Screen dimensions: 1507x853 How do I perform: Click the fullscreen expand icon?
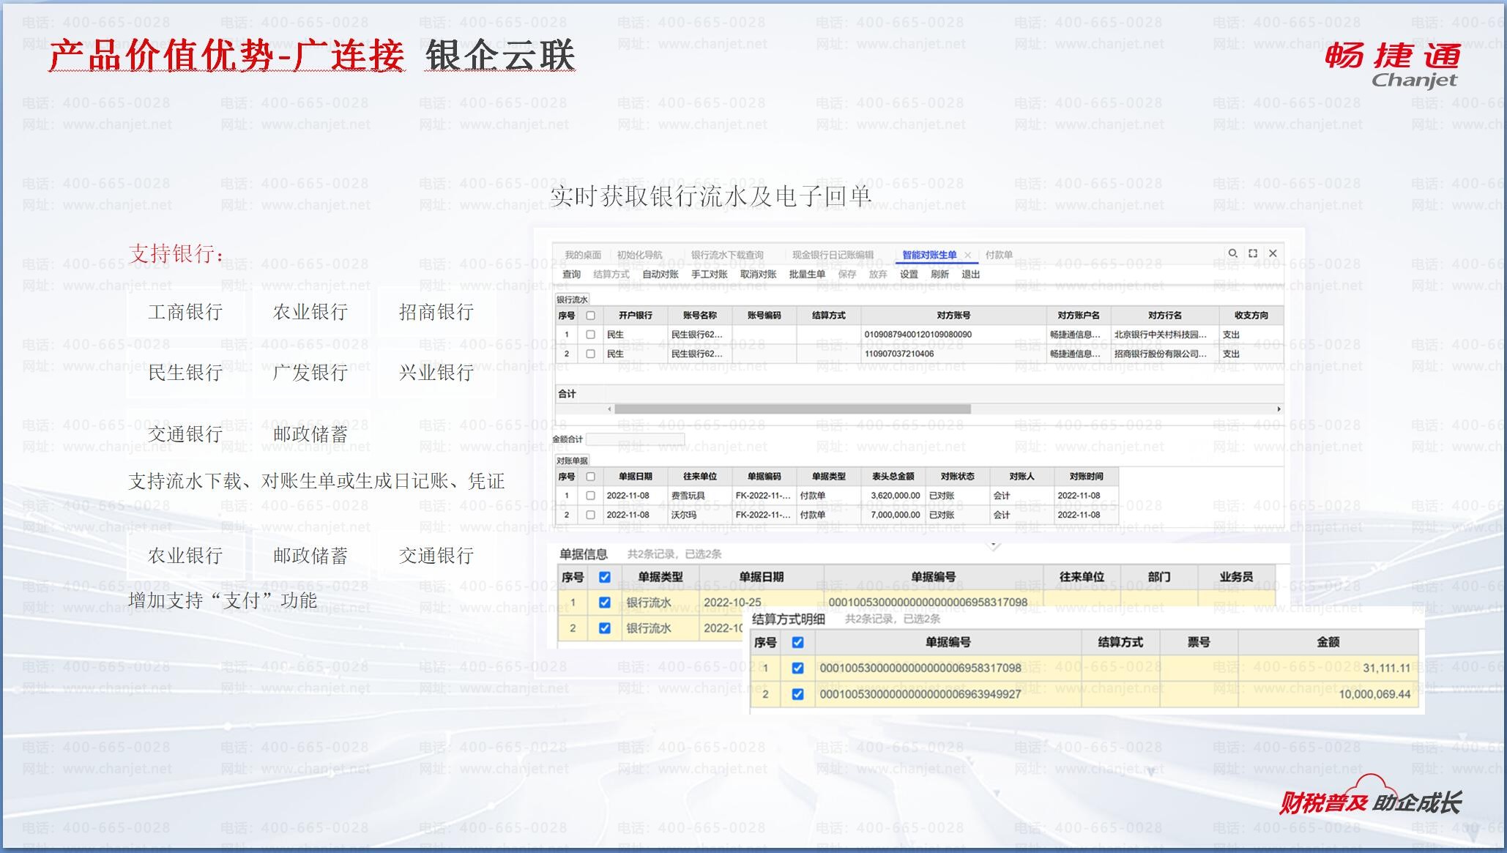click(x=1253, y=253)
